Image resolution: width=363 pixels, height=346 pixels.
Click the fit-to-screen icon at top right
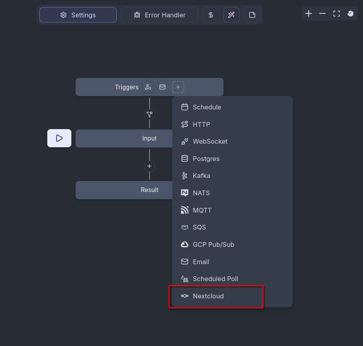(x=336, y=13)
